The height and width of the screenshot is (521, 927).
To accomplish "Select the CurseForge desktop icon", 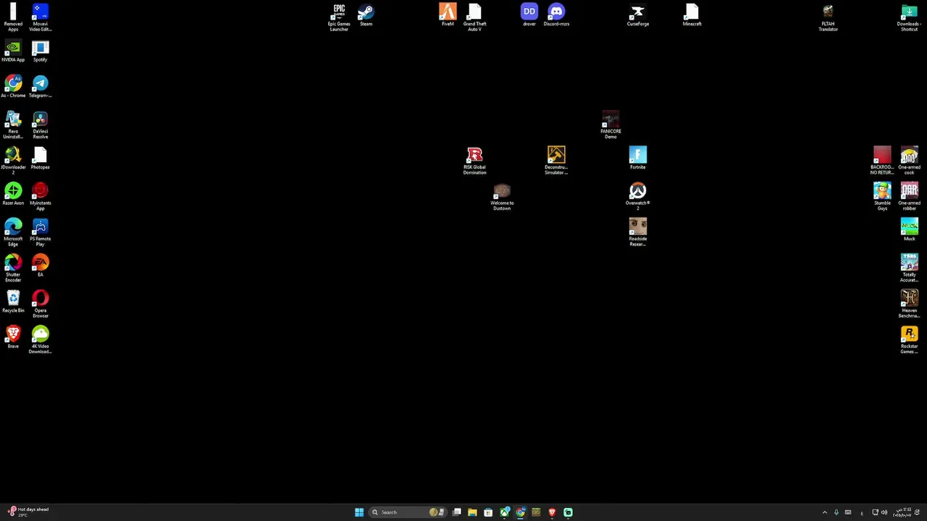I will 637,15.
